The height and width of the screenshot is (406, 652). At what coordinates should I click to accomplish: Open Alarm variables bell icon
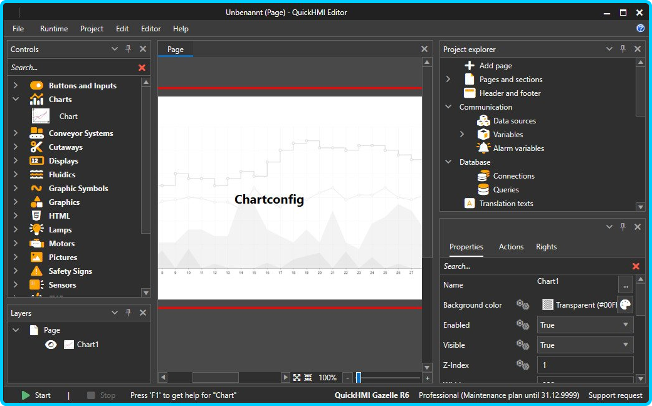click(x=483, y=148)
